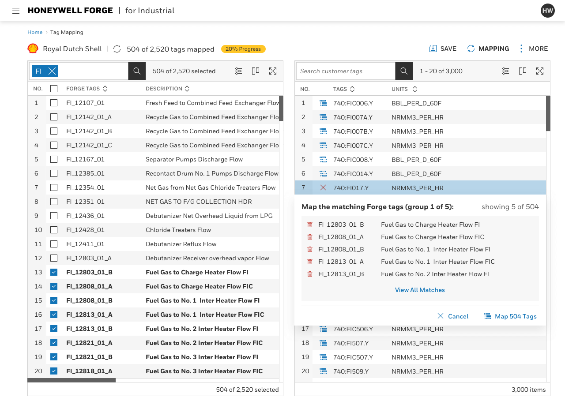Click View All Matches link
This screenshot has width=565, height=412.
420,290
